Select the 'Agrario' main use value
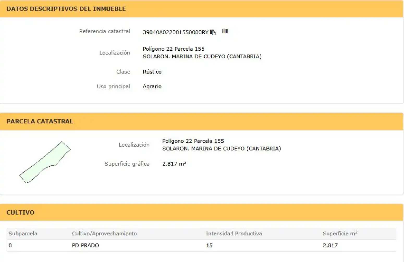Viewport: 404px width, 262px height. 152,86
